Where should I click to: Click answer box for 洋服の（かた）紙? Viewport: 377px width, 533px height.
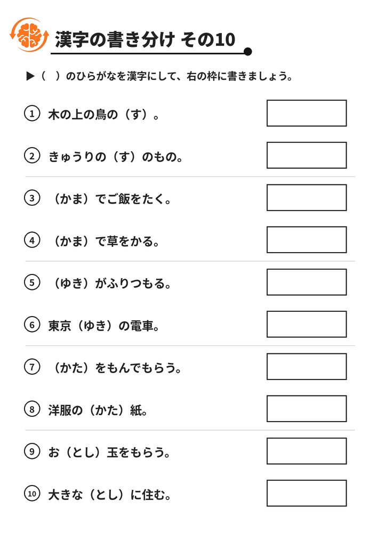[307, 409]
